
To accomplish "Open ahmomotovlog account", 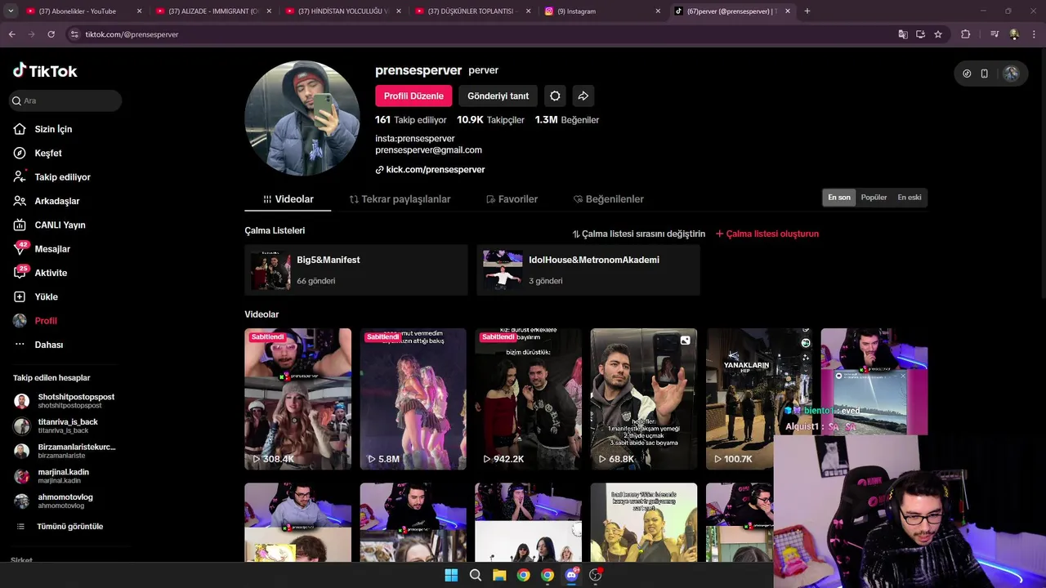I will pyautogui.click(x=55, y=501).
